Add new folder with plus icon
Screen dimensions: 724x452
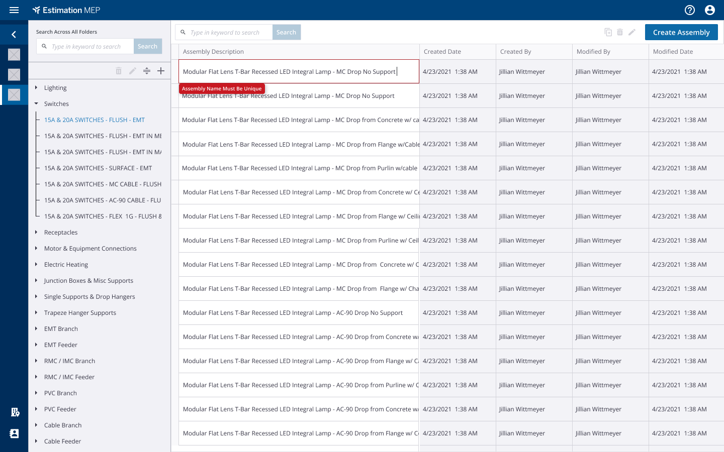(x=161, y=71)
